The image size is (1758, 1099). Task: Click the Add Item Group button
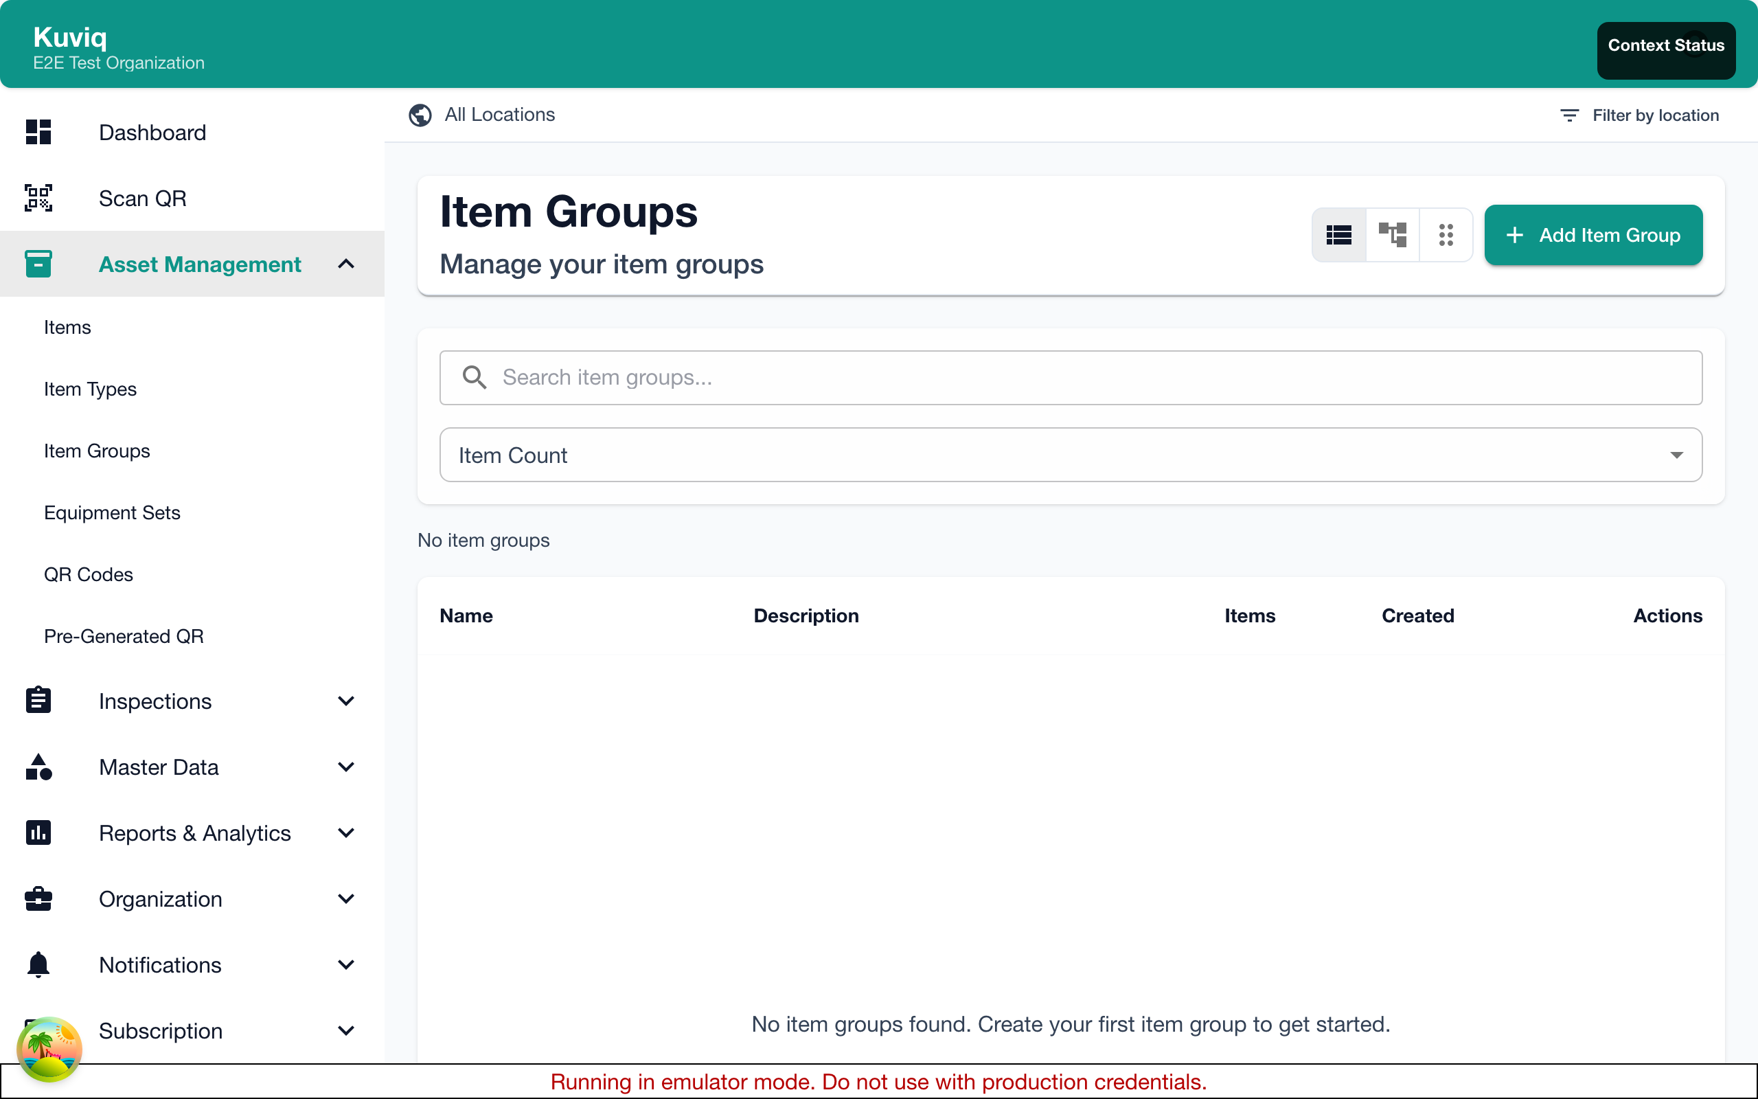(x=1593, y=235)
